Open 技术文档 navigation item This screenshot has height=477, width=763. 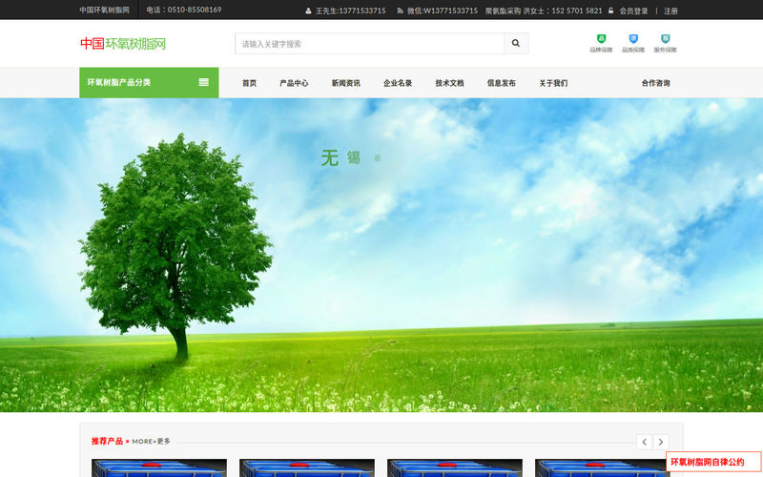pos(449,83)
